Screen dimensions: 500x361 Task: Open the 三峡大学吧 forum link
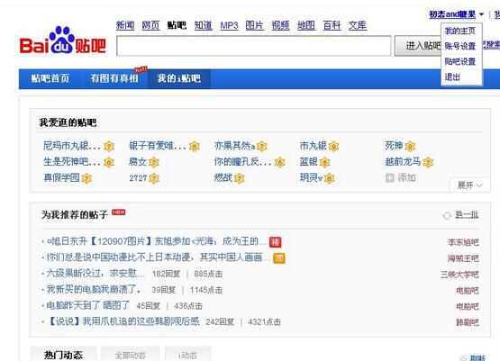459,275
